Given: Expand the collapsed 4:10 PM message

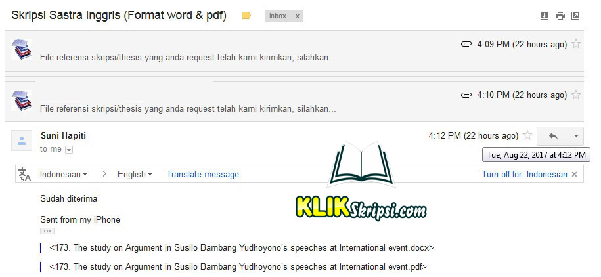Looking at the screenshot, I should tap(294, 102).
